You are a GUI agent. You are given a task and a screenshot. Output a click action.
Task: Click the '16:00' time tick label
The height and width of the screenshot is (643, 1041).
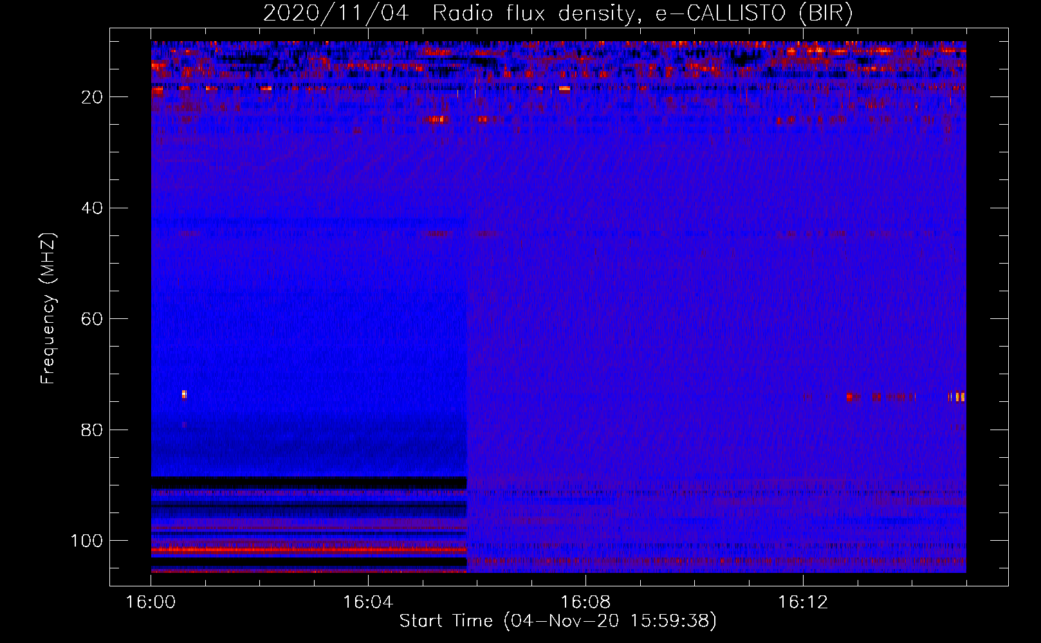(151, 602)
